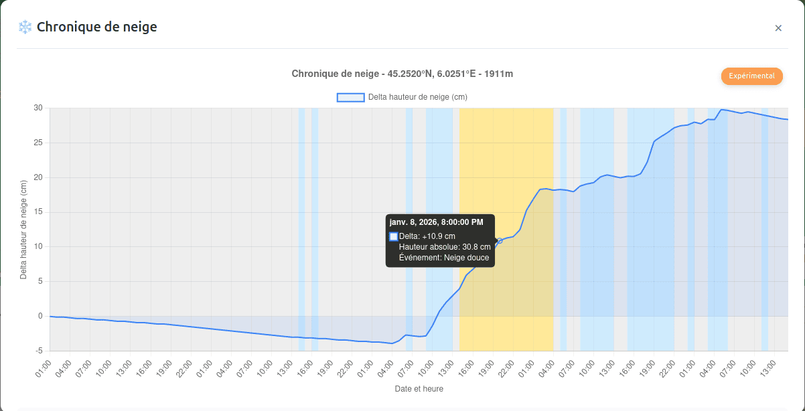The height and width of the screenshot is (411, 805).
Task: Click the snowflake icon beside the title
Action: click(25, 27)
